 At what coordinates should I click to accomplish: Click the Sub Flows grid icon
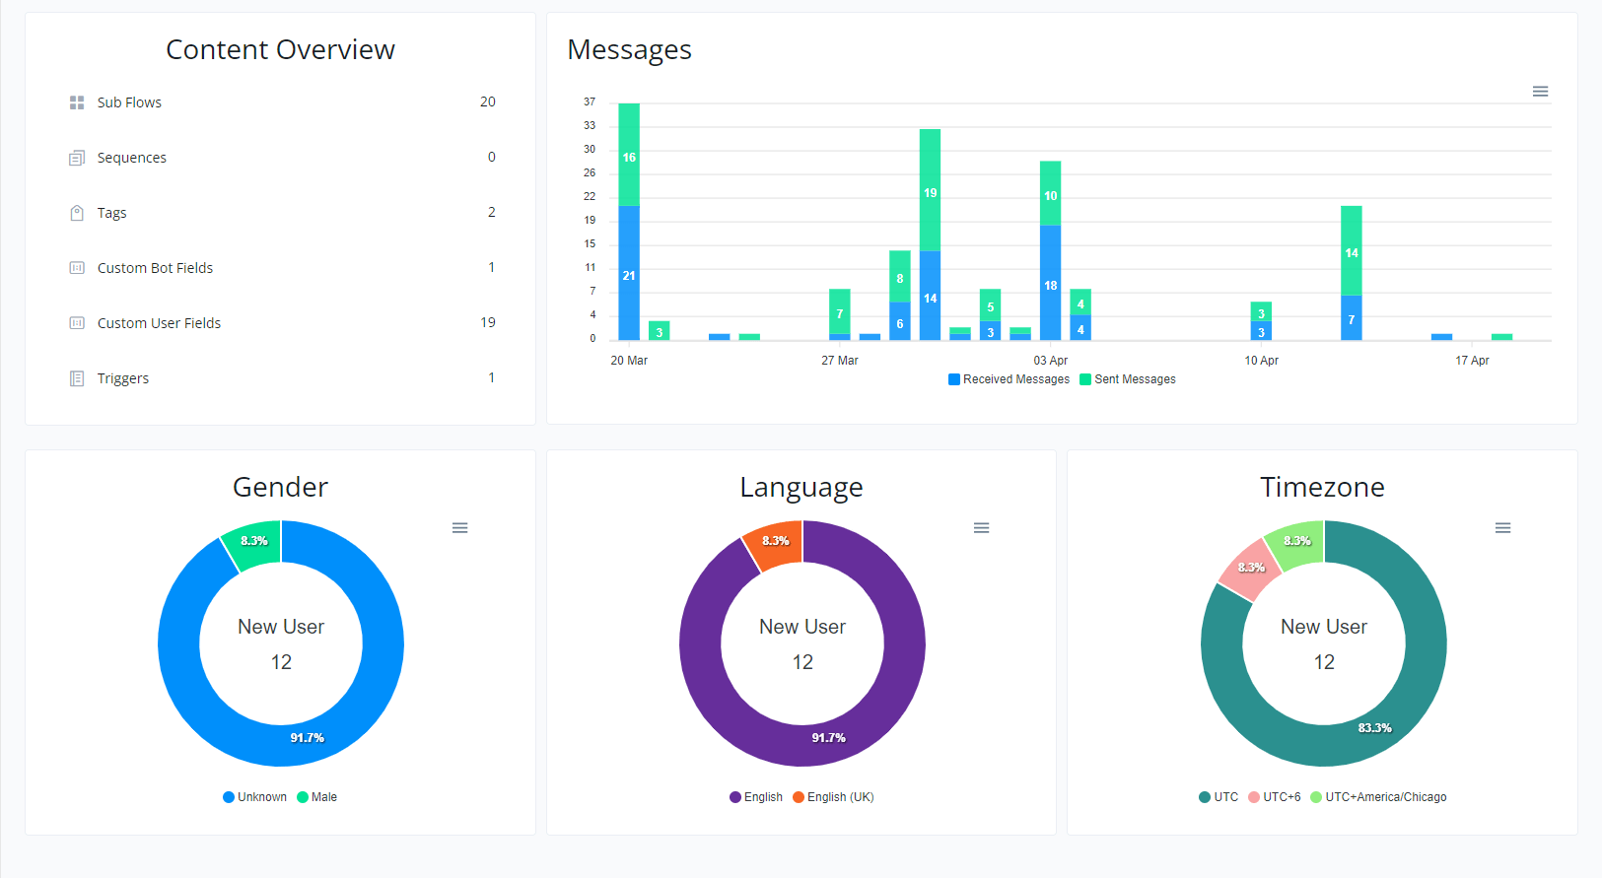click(x=77, y=102)
